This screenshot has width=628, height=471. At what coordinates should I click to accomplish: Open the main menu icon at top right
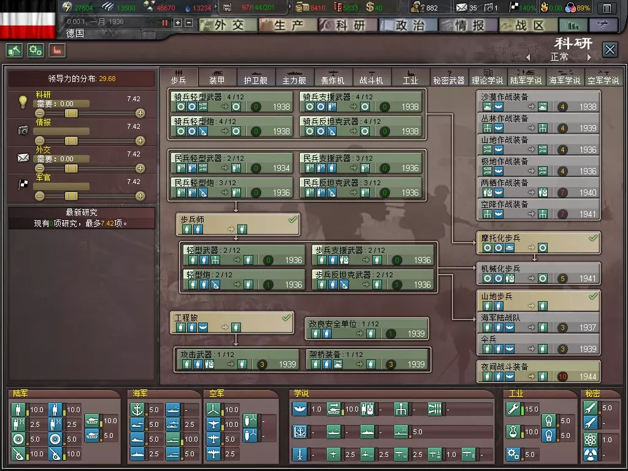pos(607,8)
